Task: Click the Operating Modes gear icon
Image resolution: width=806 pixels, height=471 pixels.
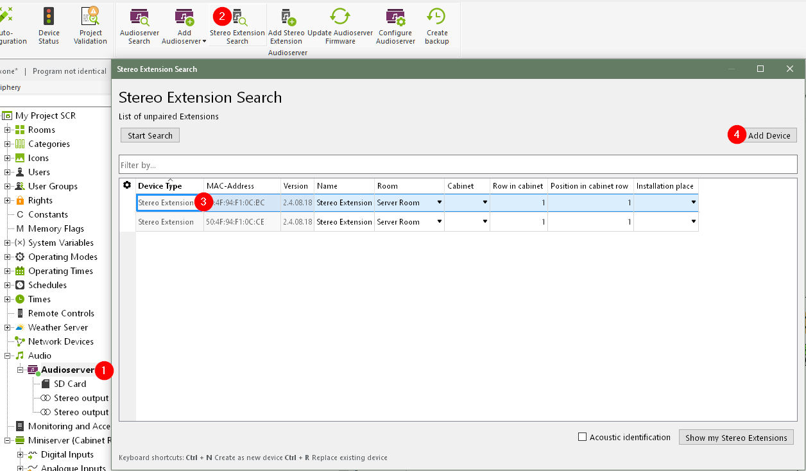Action: [x=20, y=257]
